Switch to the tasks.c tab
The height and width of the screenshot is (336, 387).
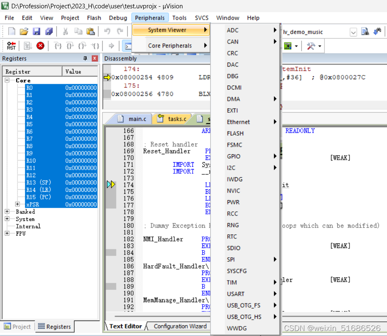(172, 119)
